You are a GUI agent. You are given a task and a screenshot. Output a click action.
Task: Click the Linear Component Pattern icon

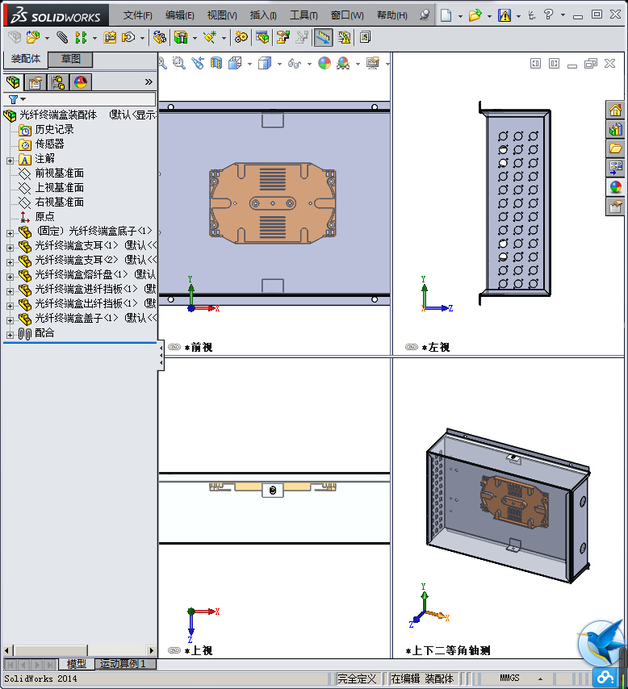[81, 37]
